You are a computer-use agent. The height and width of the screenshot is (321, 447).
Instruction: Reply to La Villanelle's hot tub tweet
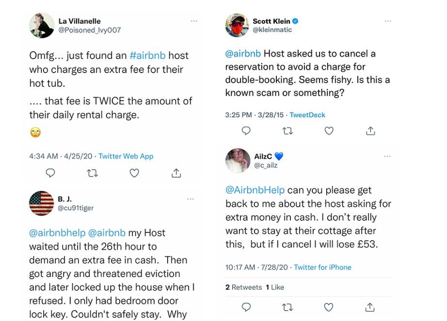[50, 173]
